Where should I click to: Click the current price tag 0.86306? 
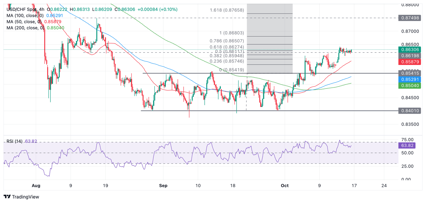point(410,50)
